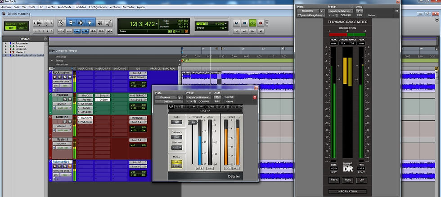Record-enable the Rockmaster track
Viewport: 441px width, 197px height.
coord(55,77)
